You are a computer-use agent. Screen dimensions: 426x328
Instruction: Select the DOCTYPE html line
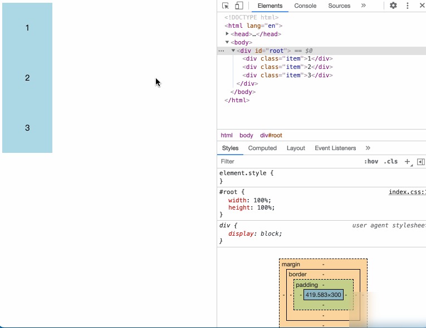(251, 17)
